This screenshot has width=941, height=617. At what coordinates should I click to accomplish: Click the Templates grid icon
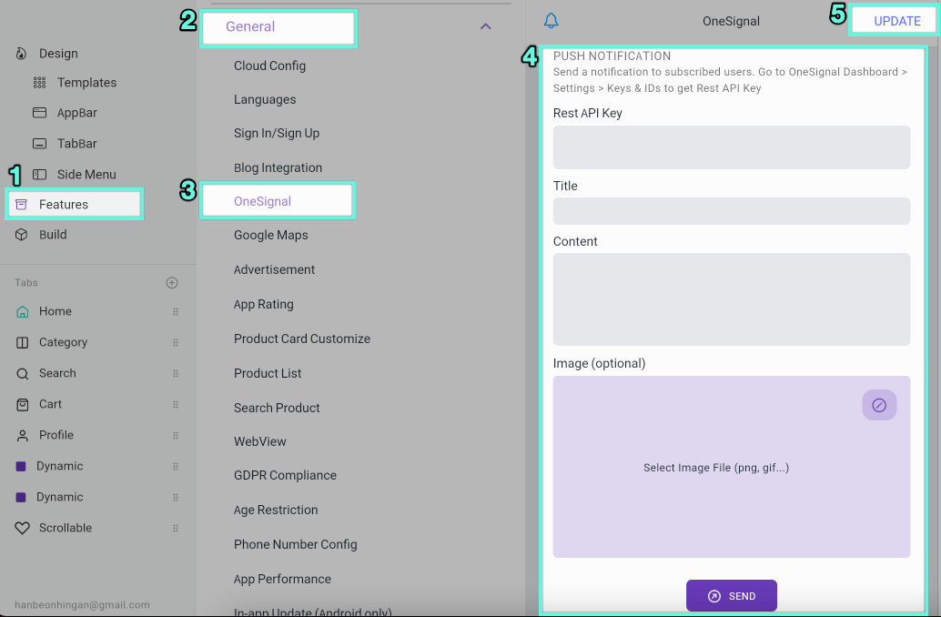(x=40, y=83)
